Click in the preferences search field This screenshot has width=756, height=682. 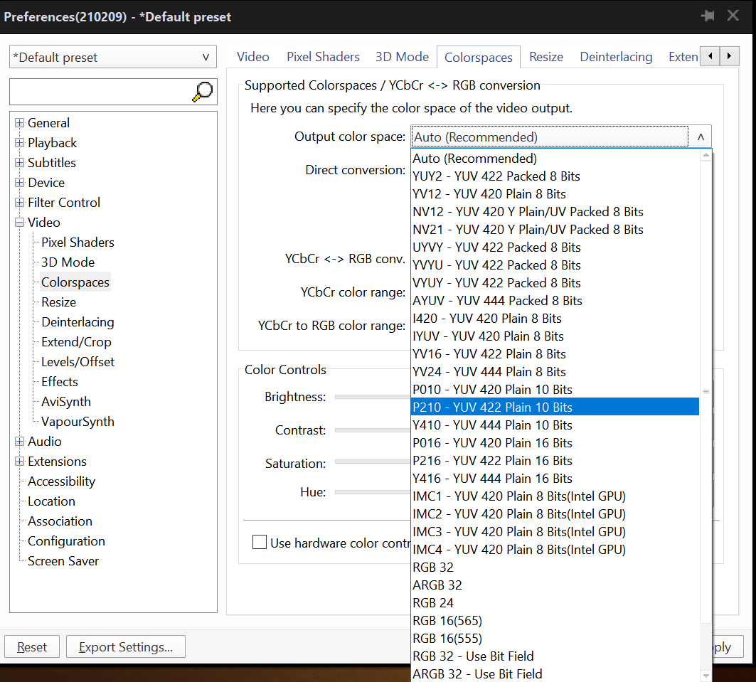pos(100,92)
